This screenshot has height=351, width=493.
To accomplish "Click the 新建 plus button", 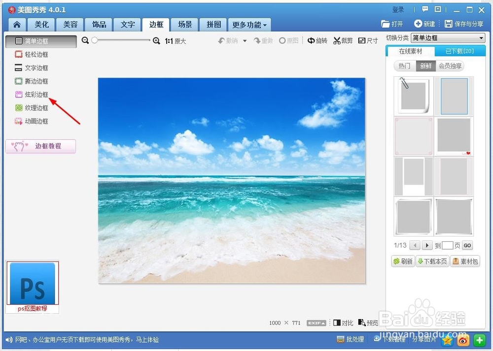I will pos(424,24).
